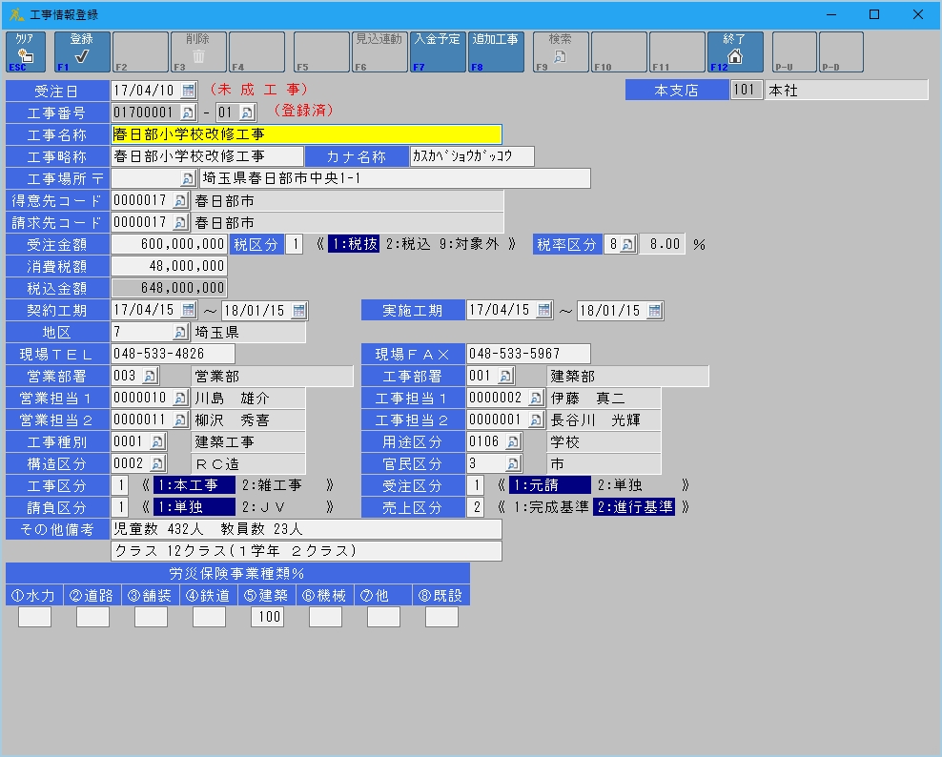Choose 2:雑工事 in 工事区分
Viewport: 942px width, 757px height.
tap(271, 485)
